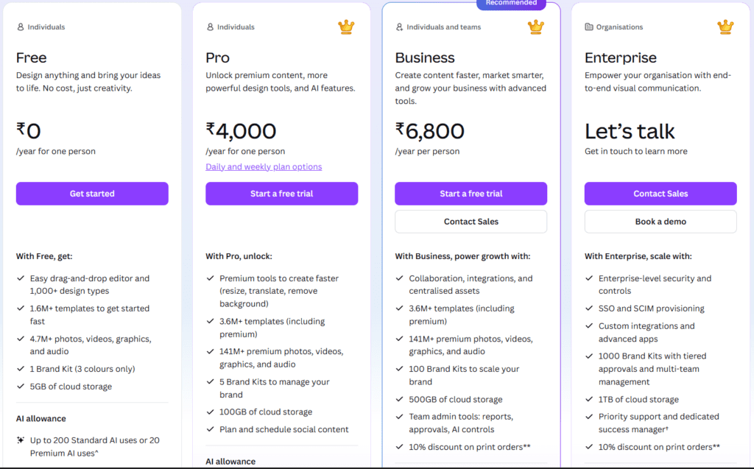Book a demo for Enterprise
The height and width of the screenshot is (469, 754).
tap(660, 222)
